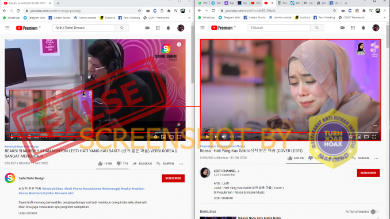Switch to Telegram tab in right window
Image resolution: width=390 pixels, height=219 pixels.
tap(216, 3)
